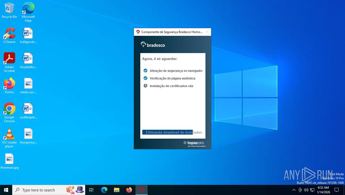The image size is (345, 195).
Task: Select the southreplie Word document icon
Action: click(x=28, y=111)
